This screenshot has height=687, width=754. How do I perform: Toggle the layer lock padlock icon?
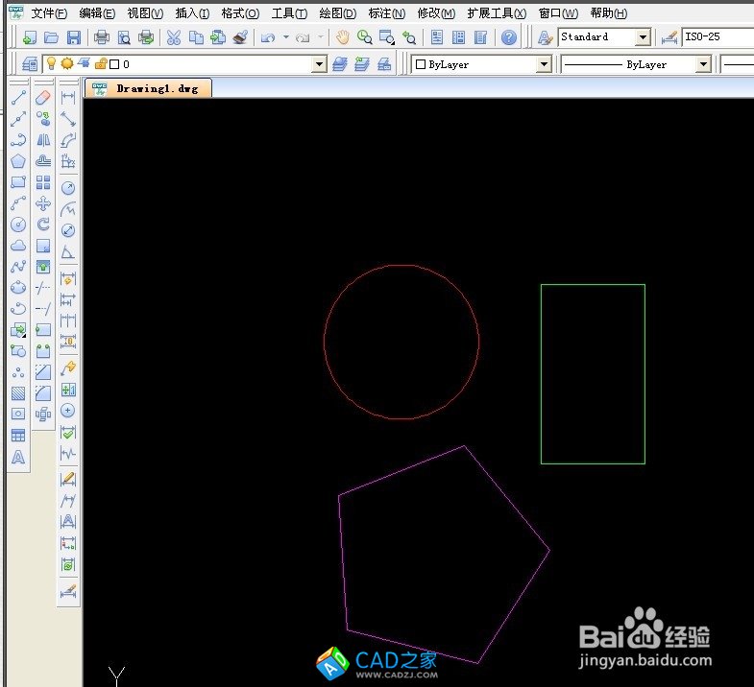[x=100, y=63]
